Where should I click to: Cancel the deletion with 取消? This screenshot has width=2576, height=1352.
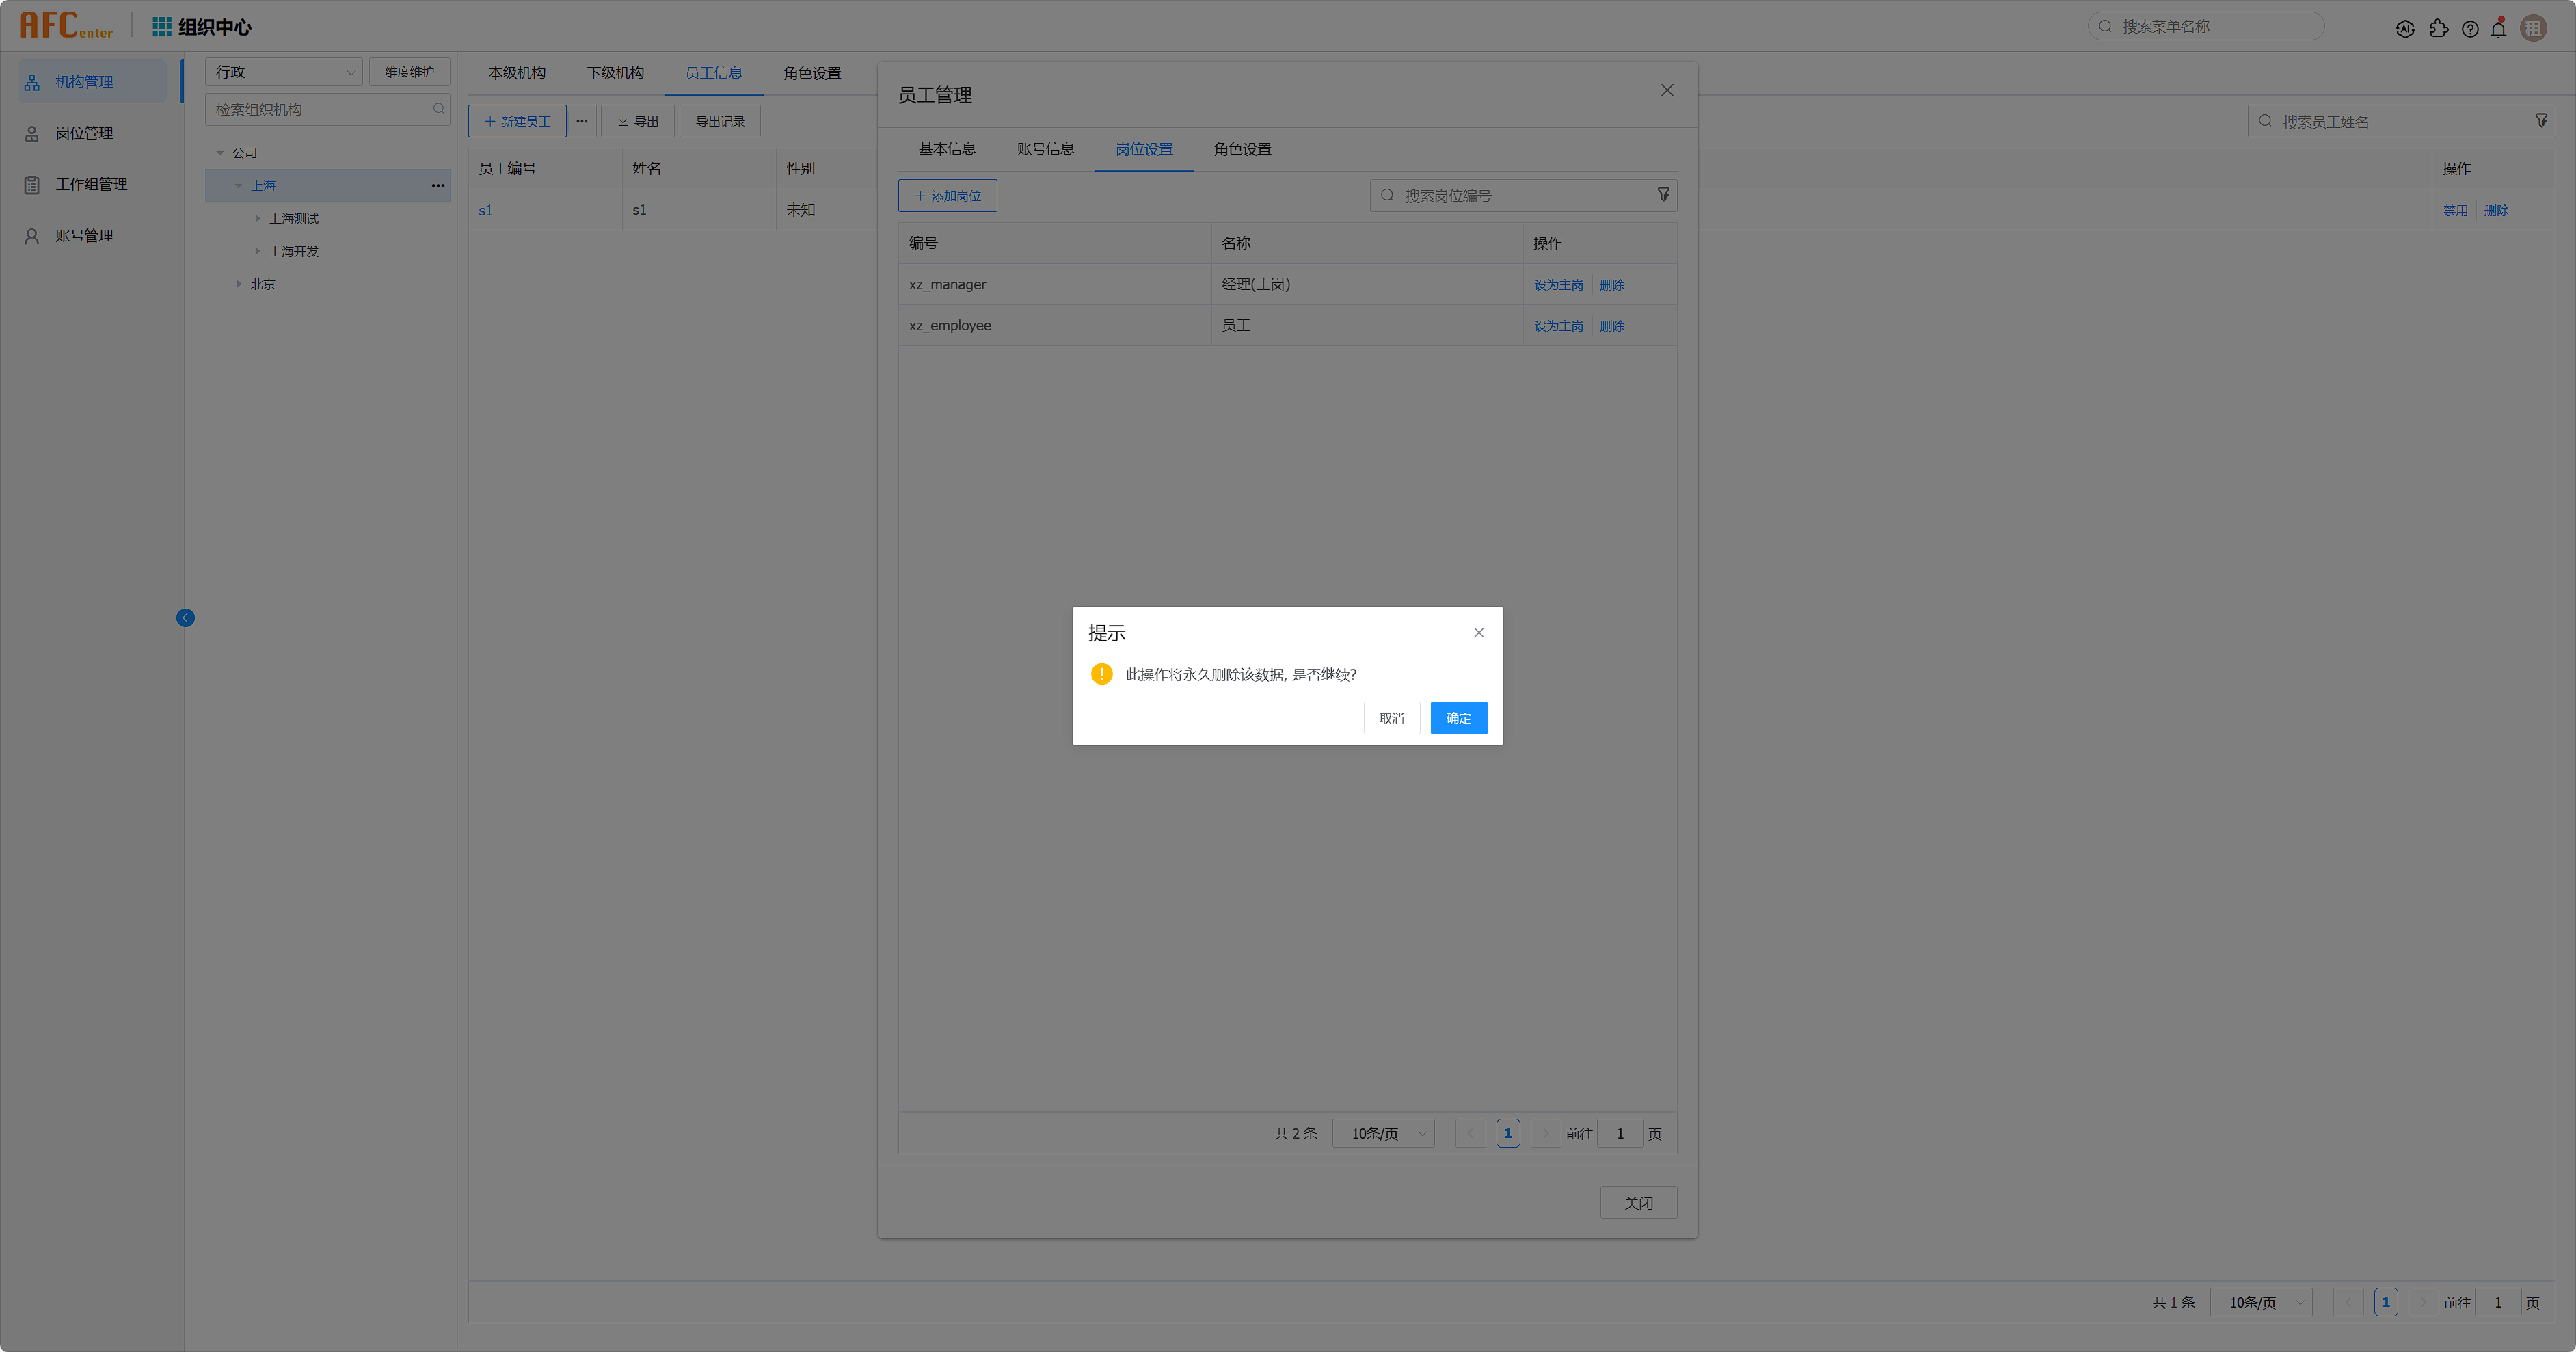tap(1391, 718)
